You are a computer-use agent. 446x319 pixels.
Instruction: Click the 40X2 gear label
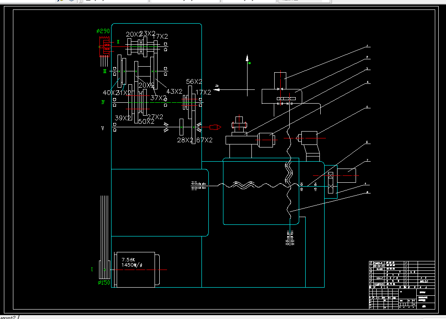[x=110, y=92]
